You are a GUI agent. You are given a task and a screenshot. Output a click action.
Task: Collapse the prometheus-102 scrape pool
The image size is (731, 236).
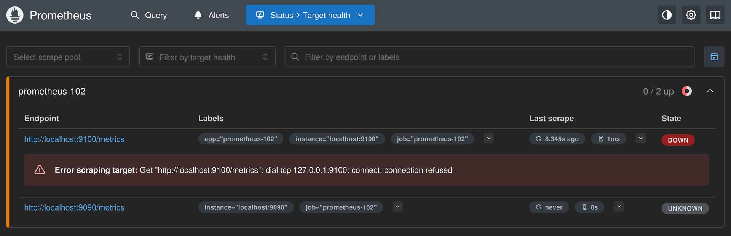tap(710, 91)
